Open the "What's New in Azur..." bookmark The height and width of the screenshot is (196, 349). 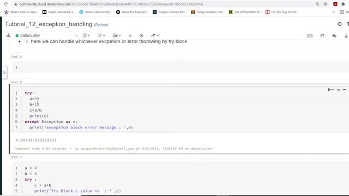click(21, 12)
